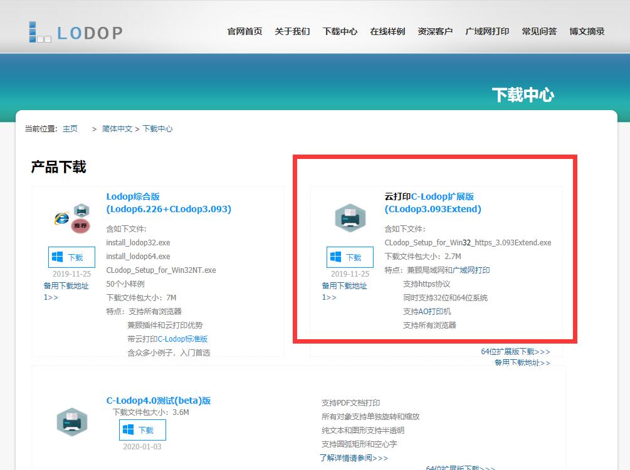The height and width of the screenshot is (470, 630).
Task: Select the text install_lodop64.exe
Action: [x=138, y=256]
